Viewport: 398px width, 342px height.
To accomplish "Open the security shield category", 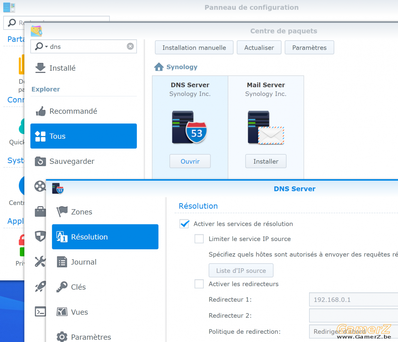I will (40, 236).
